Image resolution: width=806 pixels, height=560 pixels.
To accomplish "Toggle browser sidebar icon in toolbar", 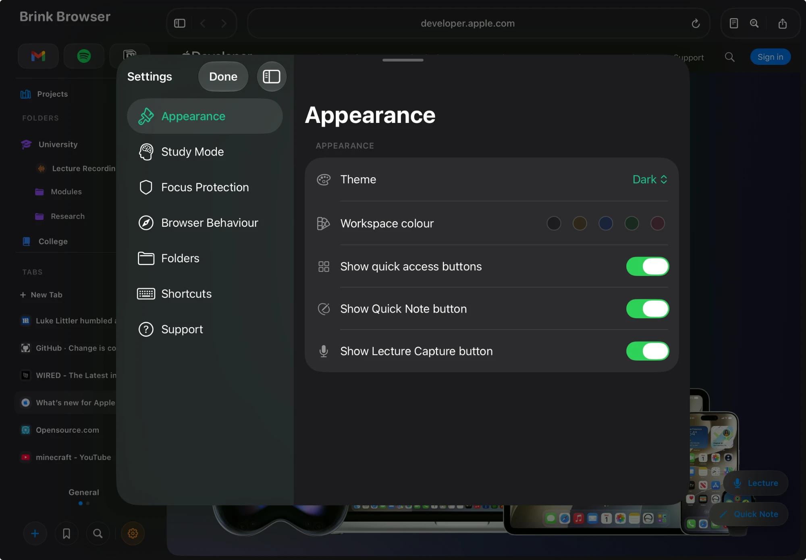I will (180, 23).
